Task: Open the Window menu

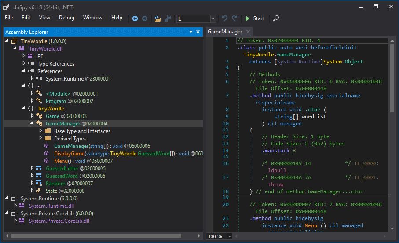Action: click(x=93, y=18)
